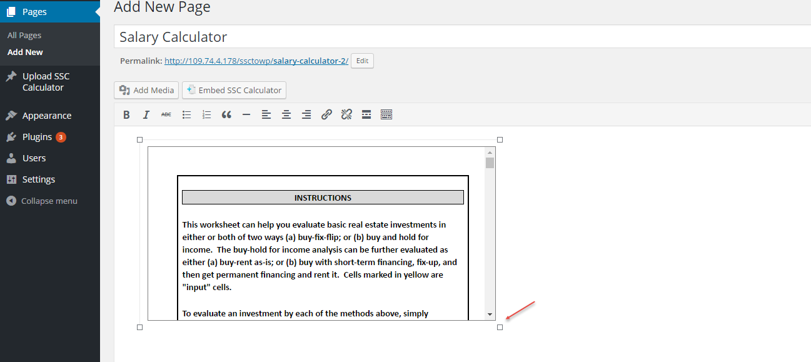Apply strikethrough formatting

tap(166, 114)
